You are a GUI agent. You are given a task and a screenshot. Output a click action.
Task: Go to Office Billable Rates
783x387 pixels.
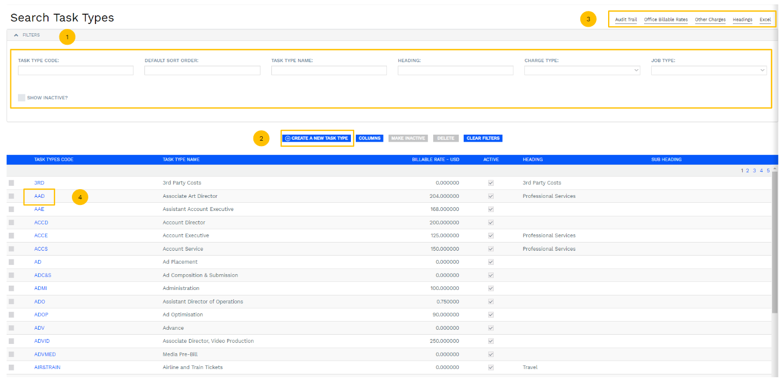pyautogui.click(x=665, y=20)
